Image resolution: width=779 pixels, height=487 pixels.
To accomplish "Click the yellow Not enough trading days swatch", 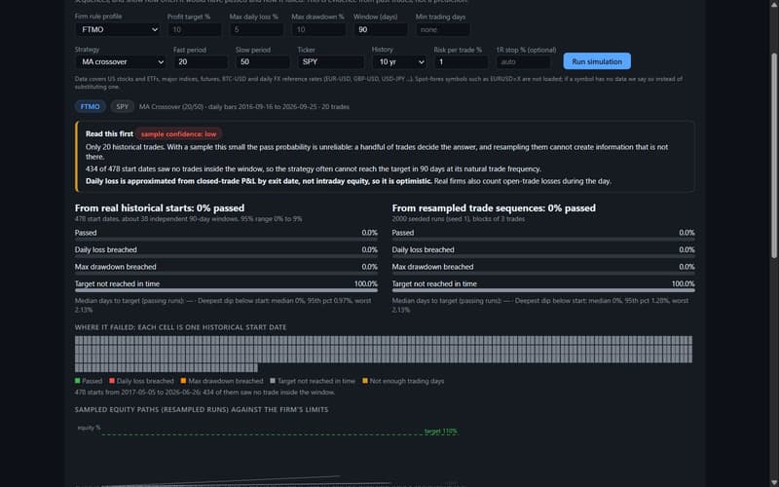I will [364, 381].
